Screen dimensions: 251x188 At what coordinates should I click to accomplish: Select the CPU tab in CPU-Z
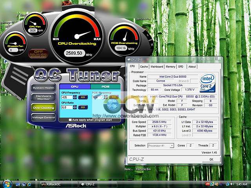(x=133, y=66)
